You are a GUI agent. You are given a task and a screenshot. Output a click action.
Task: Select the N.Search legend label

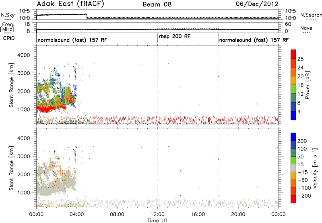[311, 15]
